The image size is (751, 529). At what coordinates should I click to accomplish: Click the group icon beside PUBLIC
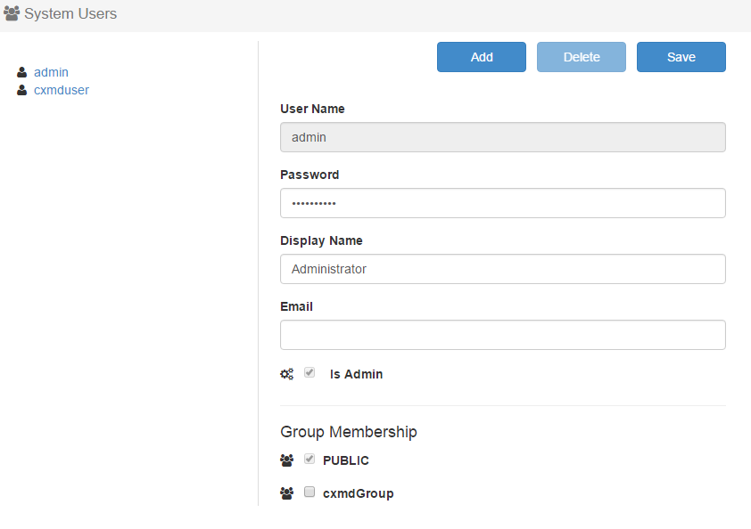point(286,461)
